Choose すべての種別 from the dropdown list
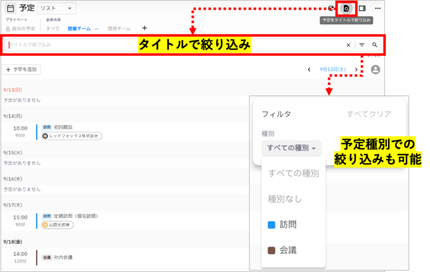430x272 pixels. pos(293,174)
